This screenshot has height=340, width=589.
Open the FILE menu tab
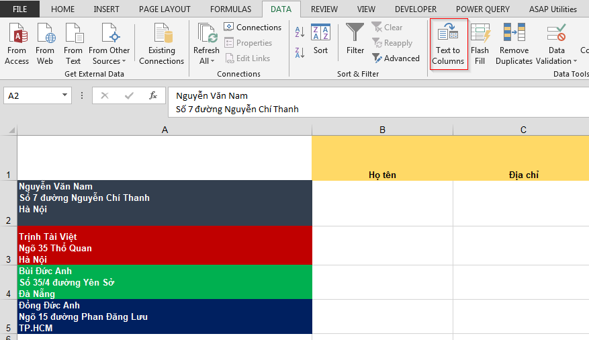pyautogui.click(x=20, y=9)
